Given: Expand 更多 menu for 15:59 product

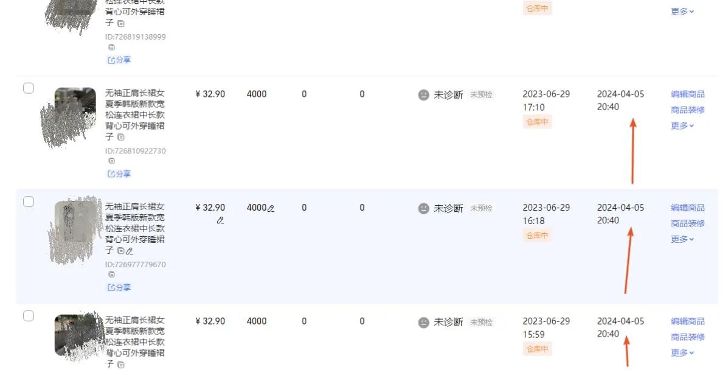Looking at the screenshot, I should point(682,352).
